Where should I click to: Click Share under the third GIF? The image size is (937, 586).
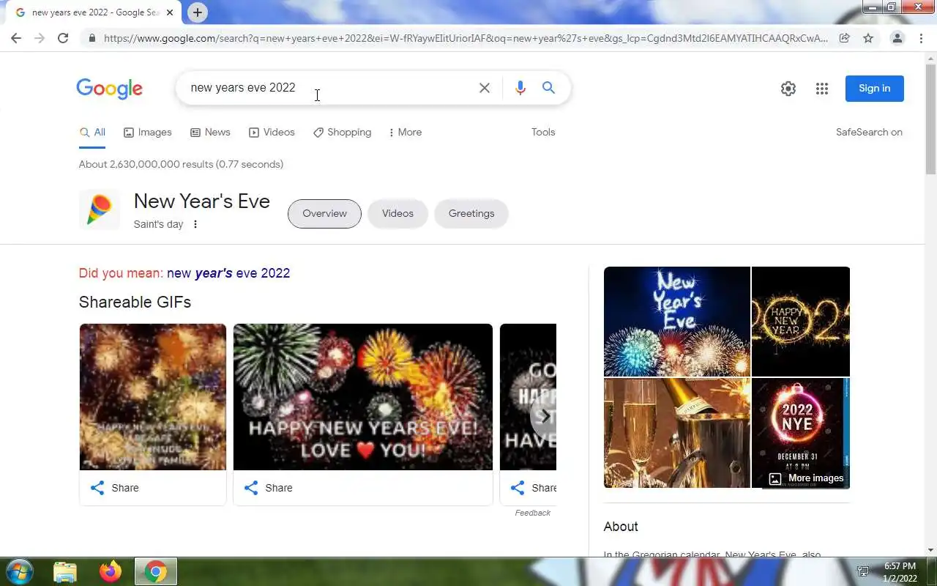tap(533, 488)
